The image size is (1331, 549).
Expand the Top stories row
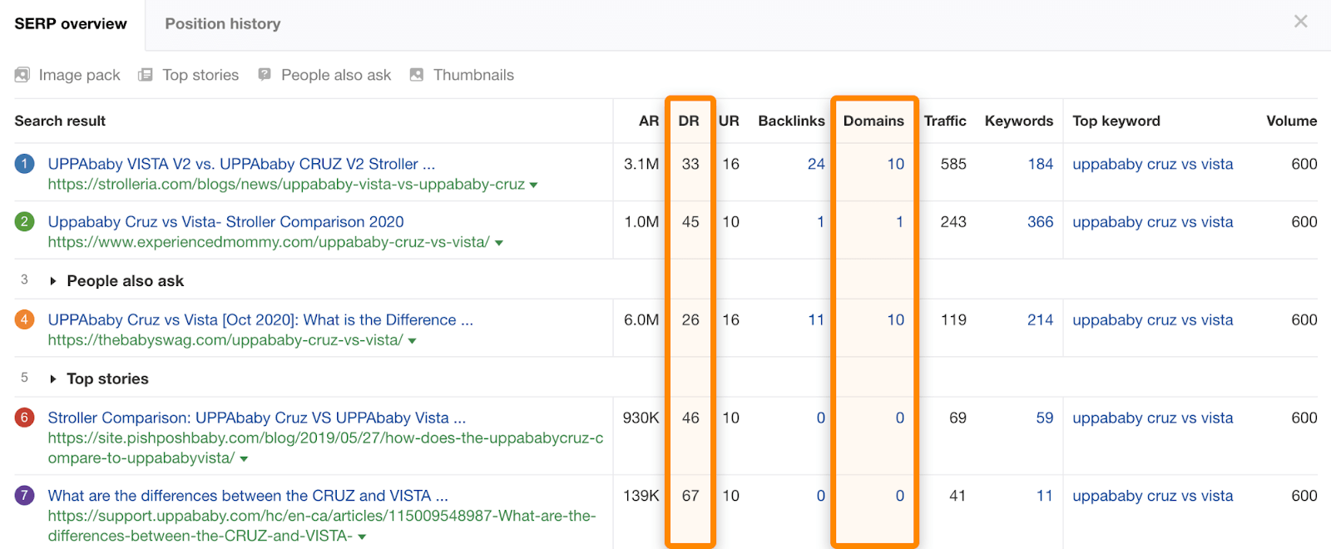[x=53, y=379]
